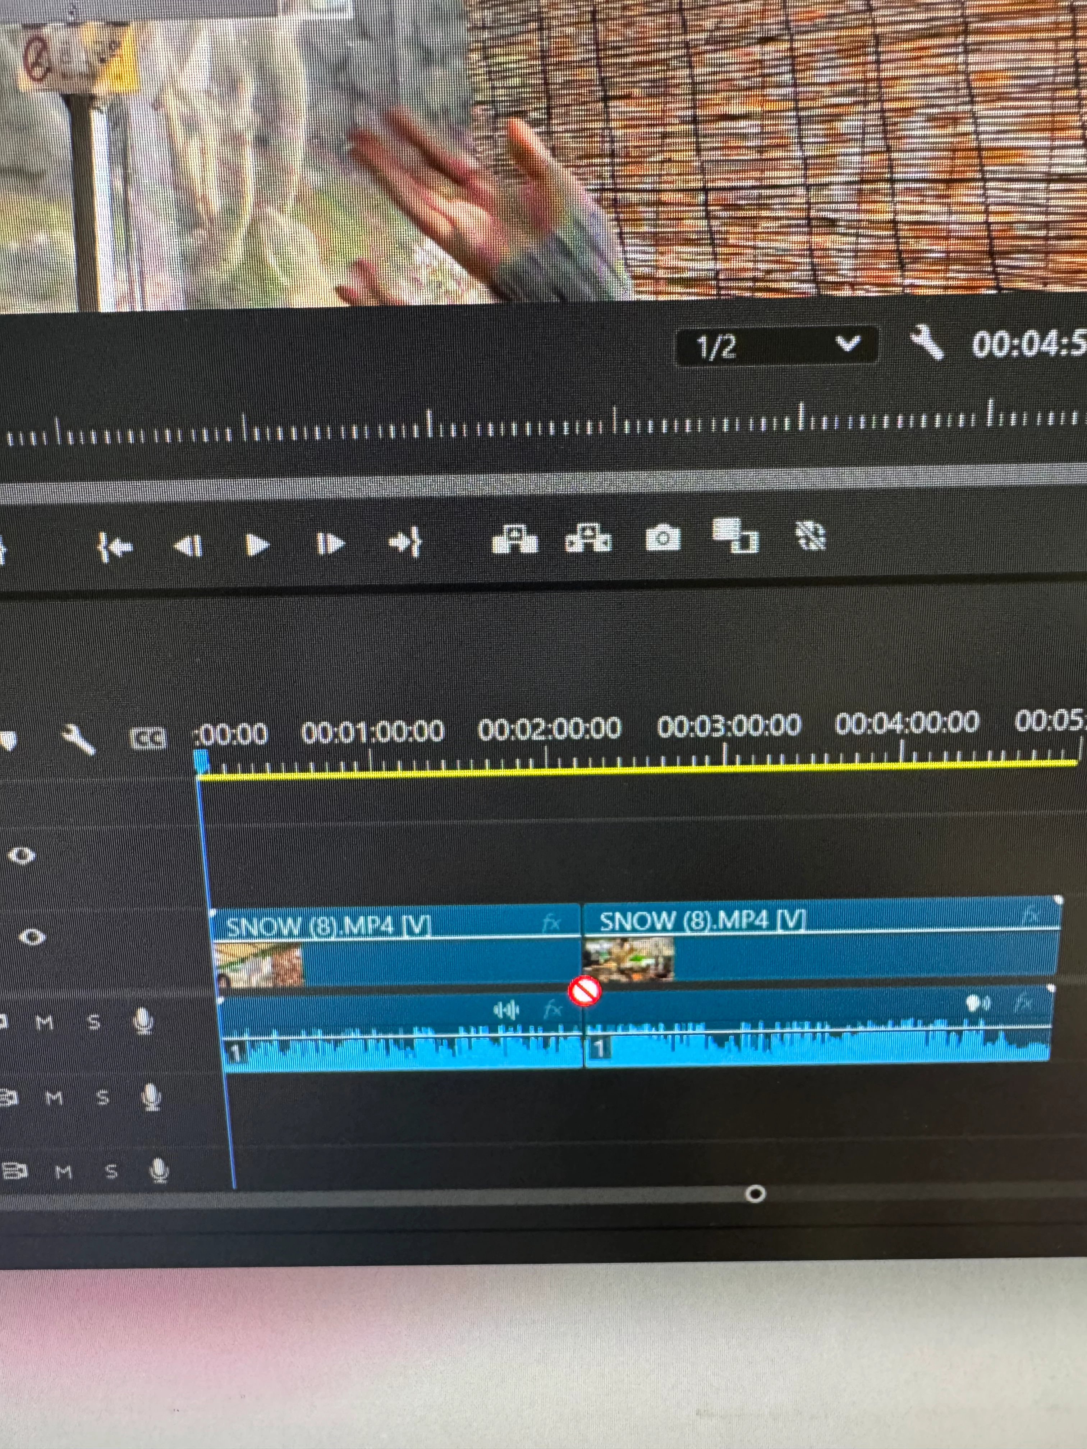Viewport: 1087px width, 1449px height.
Task: Click the Go to Out point icon
Action: (405, 543)
